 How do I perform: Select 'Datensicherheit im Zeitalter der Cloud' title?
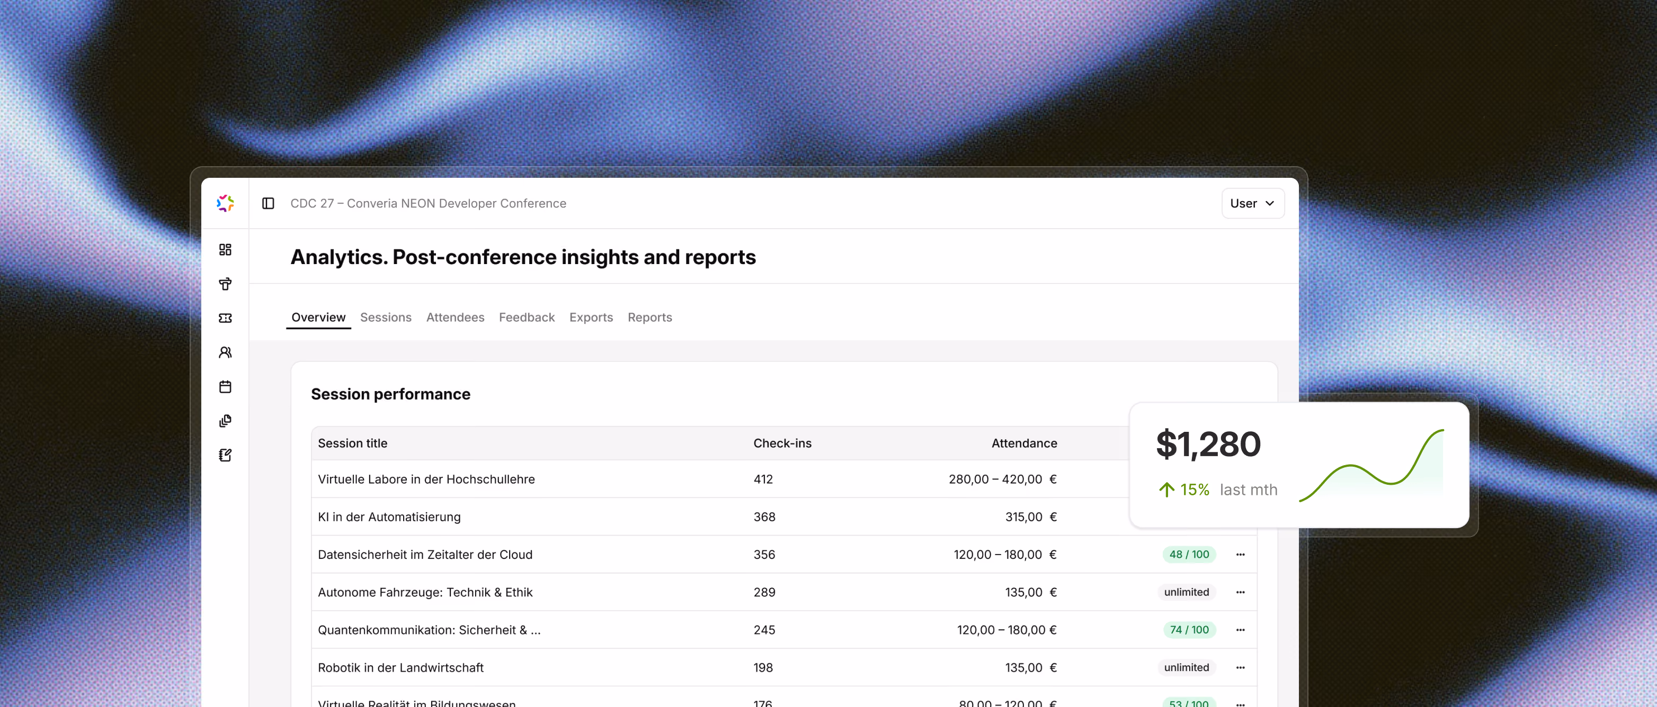coord(425,555)
